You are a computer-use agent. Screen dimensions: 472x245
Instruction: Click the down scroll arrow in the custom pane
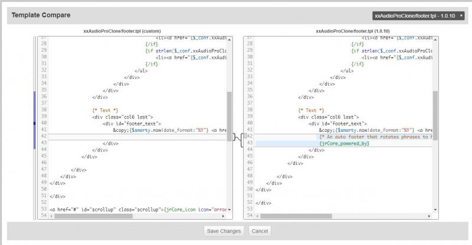pyautogui.click(x=230, y=210)
